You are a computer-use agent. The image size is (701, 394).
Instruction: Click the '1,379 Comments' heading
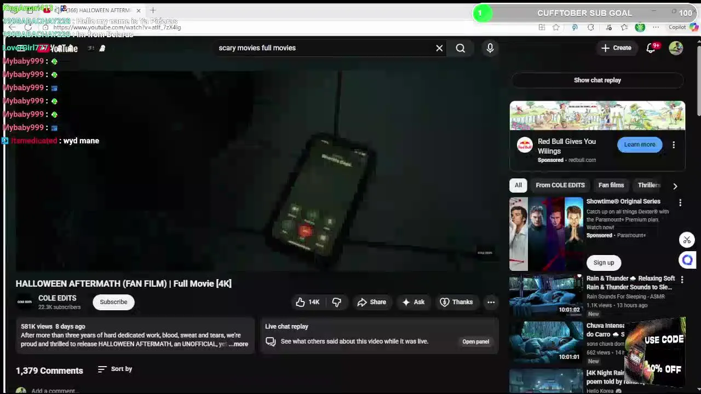point(49,371)
